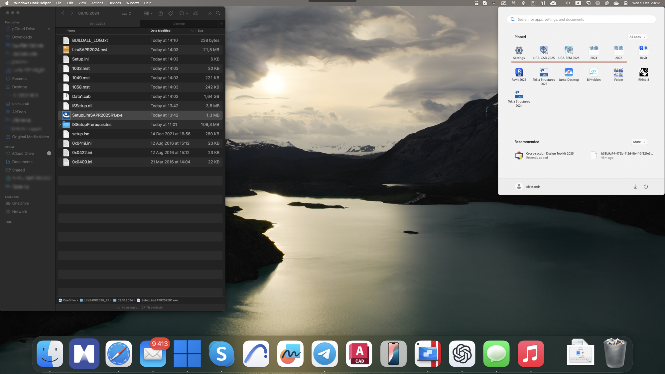The image size is (665, 374).
Task: Eject pCloud Drive in sidebar
Action: [49, 29]
